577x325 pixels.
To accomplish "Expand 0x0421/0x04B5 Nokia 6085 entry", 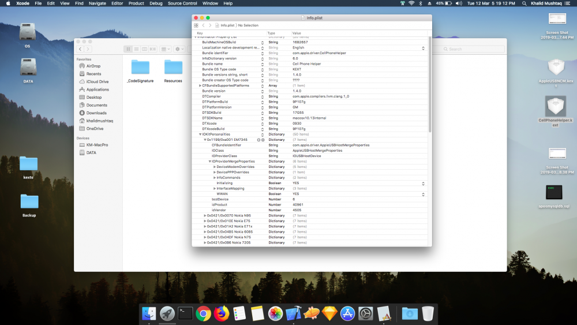I will point(205,232).
